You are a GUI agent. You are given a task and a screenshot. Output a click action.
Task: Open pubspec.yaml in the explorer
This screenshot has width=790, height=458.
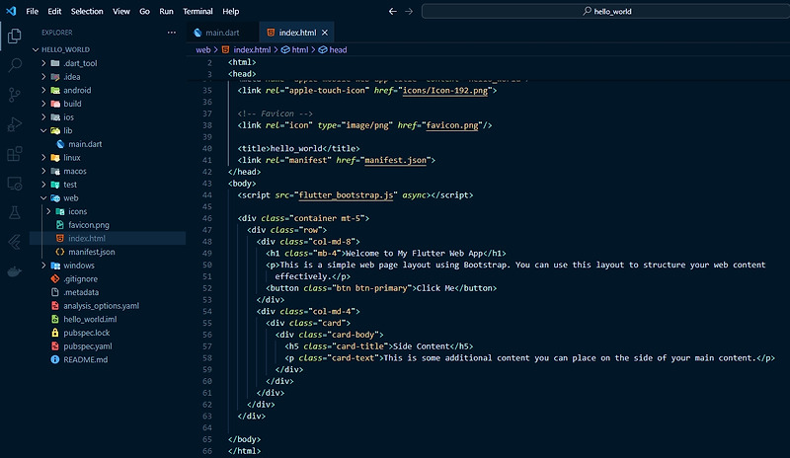tap(87, 346)
